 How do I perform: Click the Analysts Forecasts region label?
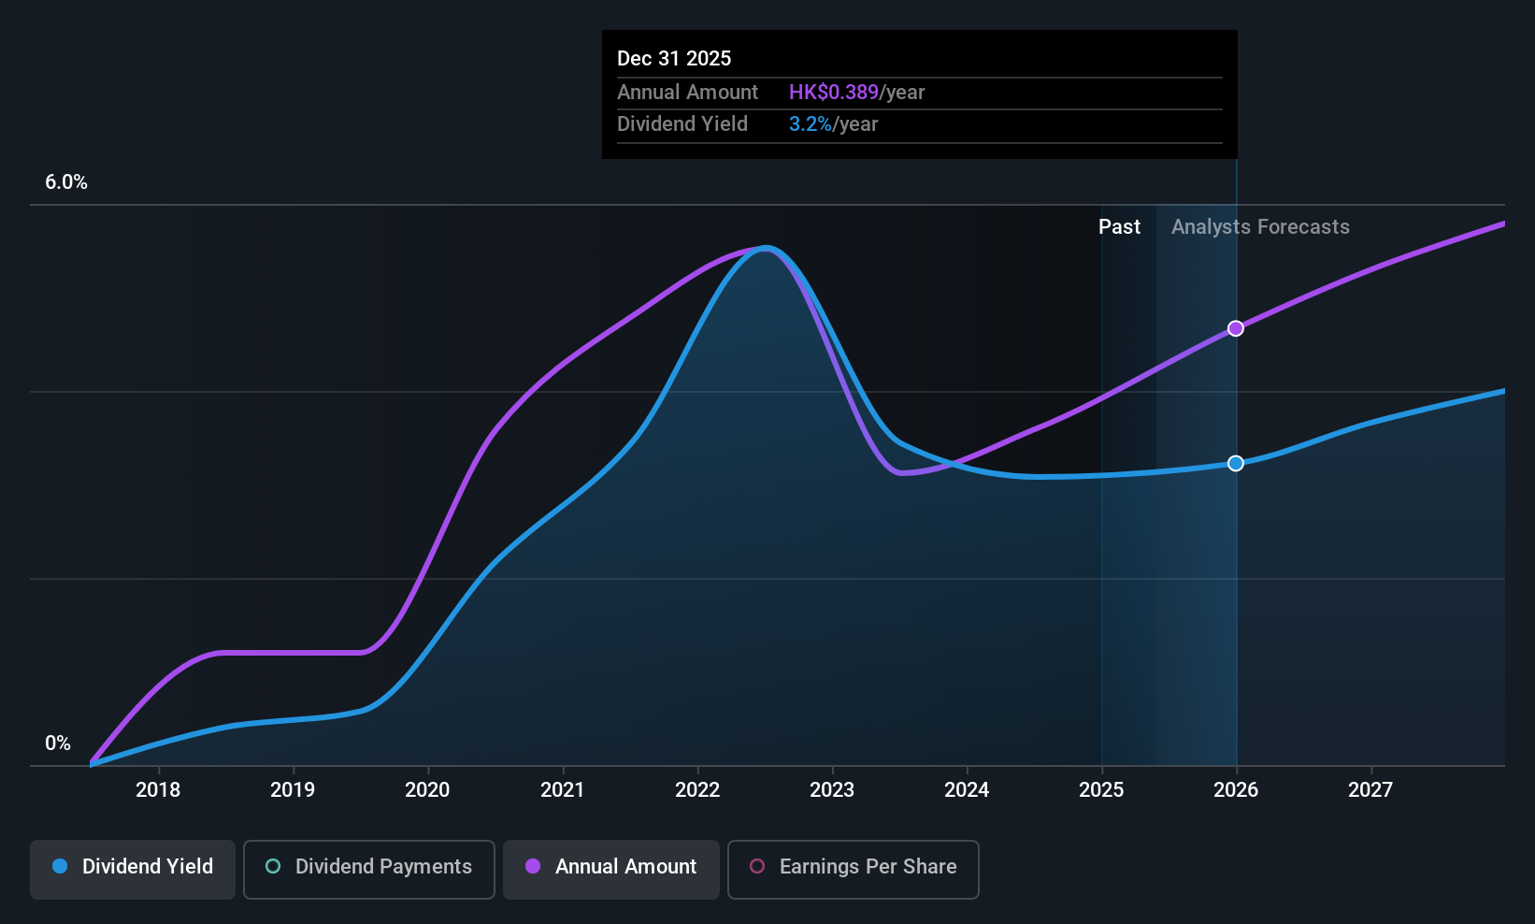(1260, 227)
